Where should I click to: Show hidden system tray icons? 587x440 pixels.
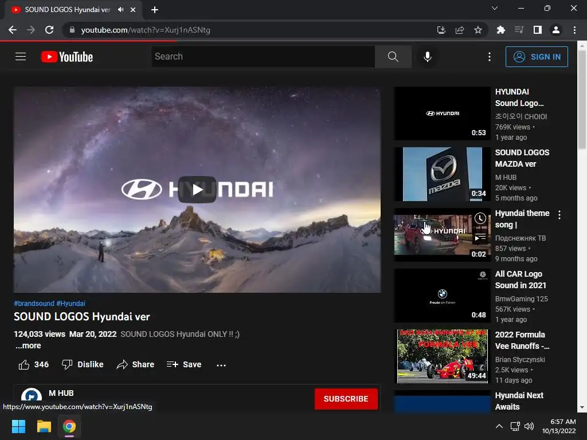(499, 426)
